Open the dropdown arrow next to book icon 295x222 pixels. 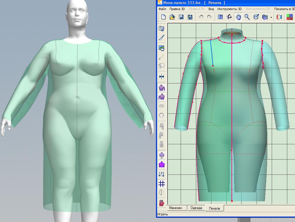click(271, 17)
